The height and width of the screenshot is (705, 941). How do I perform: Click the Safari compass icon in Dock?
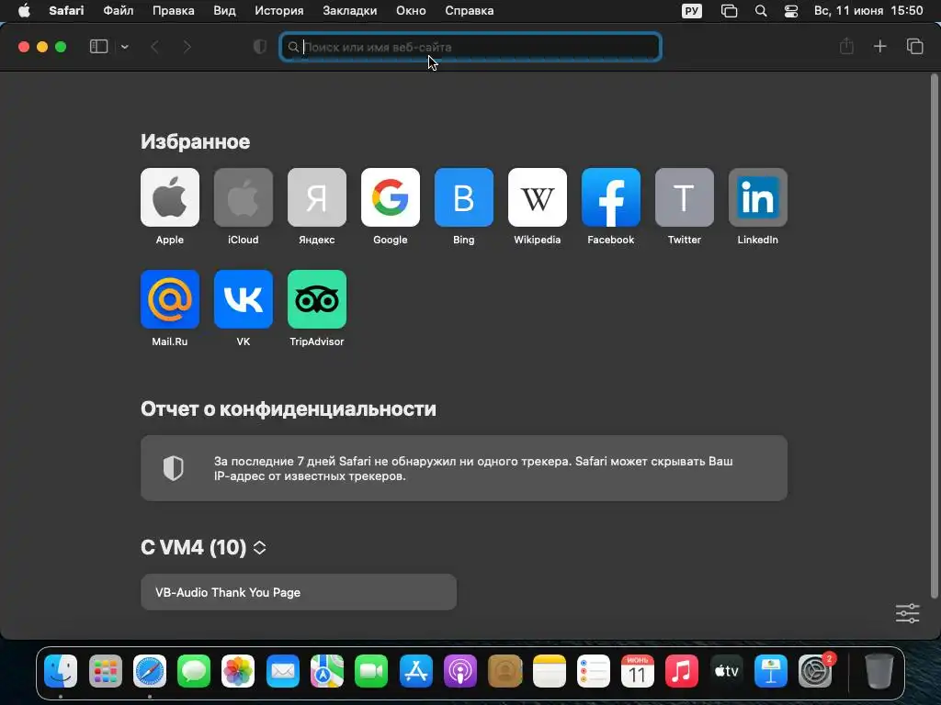pos(150,671)
